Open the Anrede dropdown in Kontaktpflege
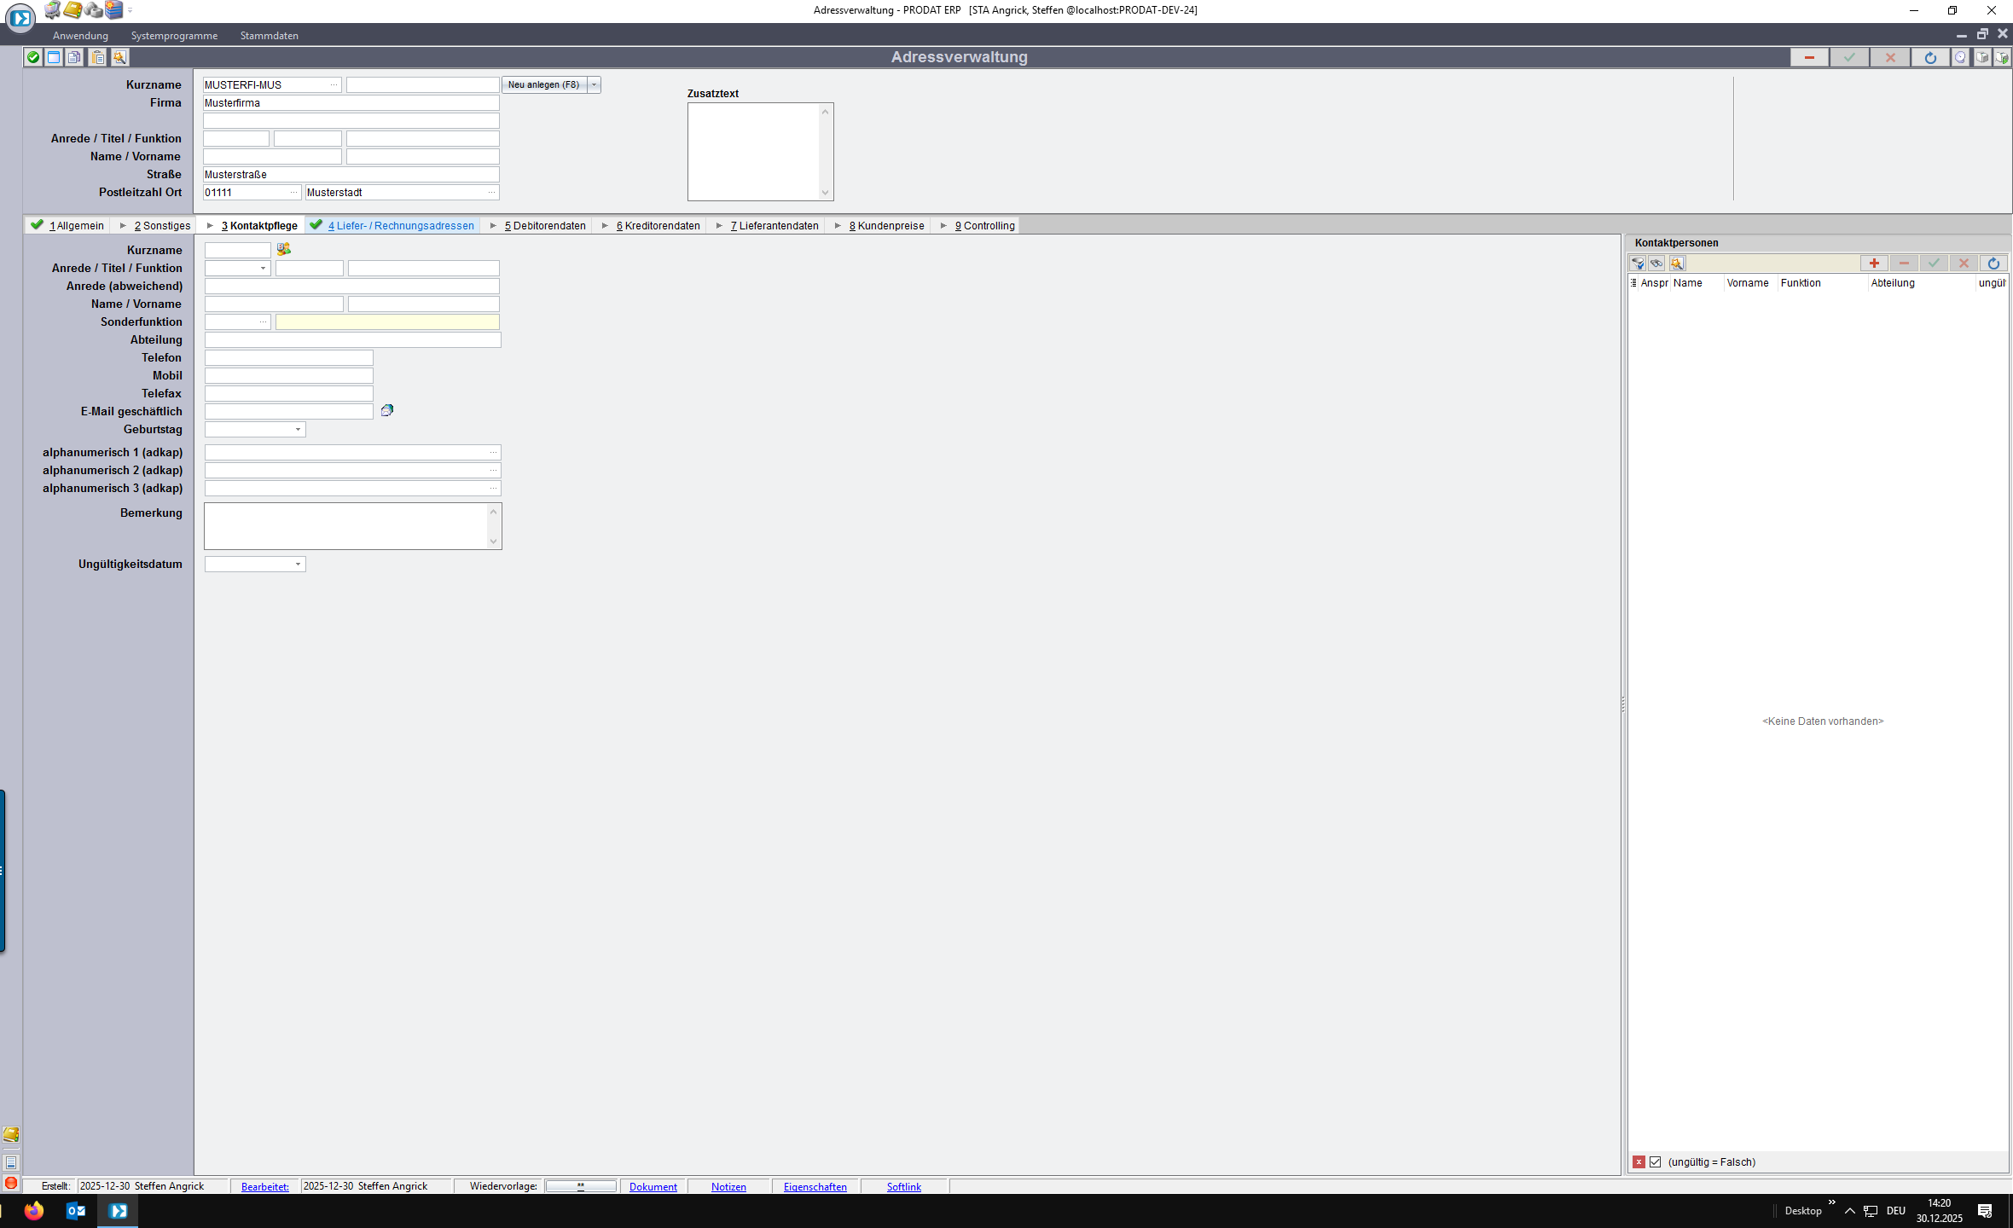The image size is (2013, 1228). [x=263, y=269]
